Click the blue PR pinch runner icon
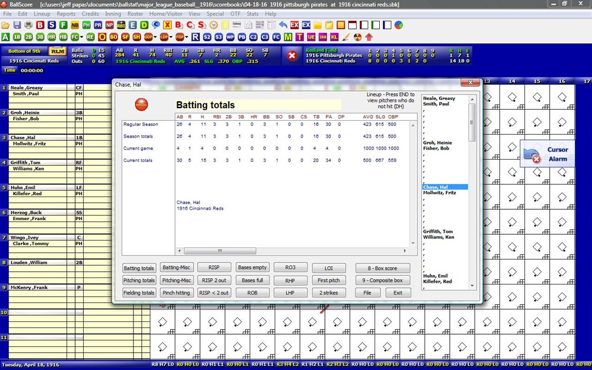 pos(98,25)
